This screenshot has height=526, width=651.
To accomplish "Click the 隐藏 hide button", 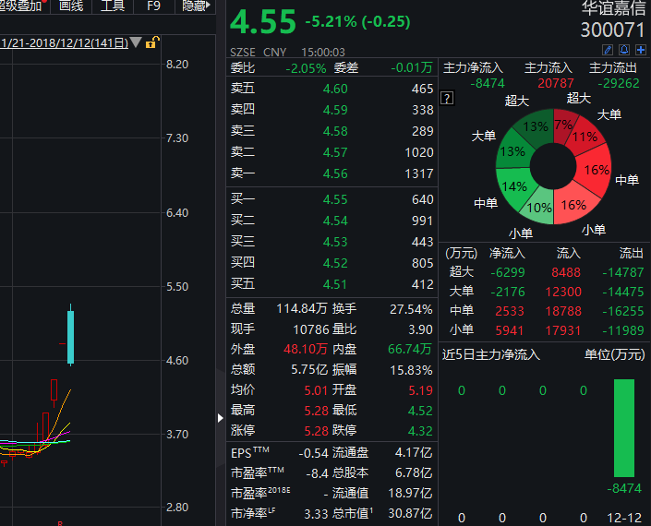I will [194, 6].
